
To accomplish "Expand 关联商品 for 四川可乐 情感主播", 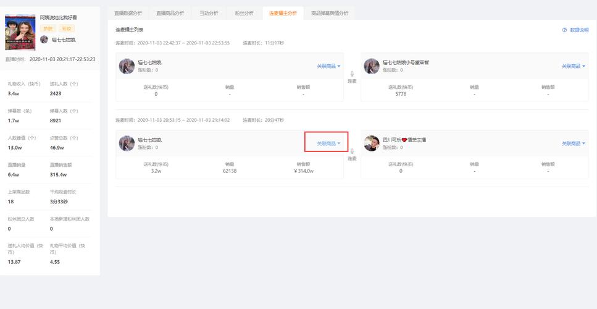I will (x=574, y=143).
